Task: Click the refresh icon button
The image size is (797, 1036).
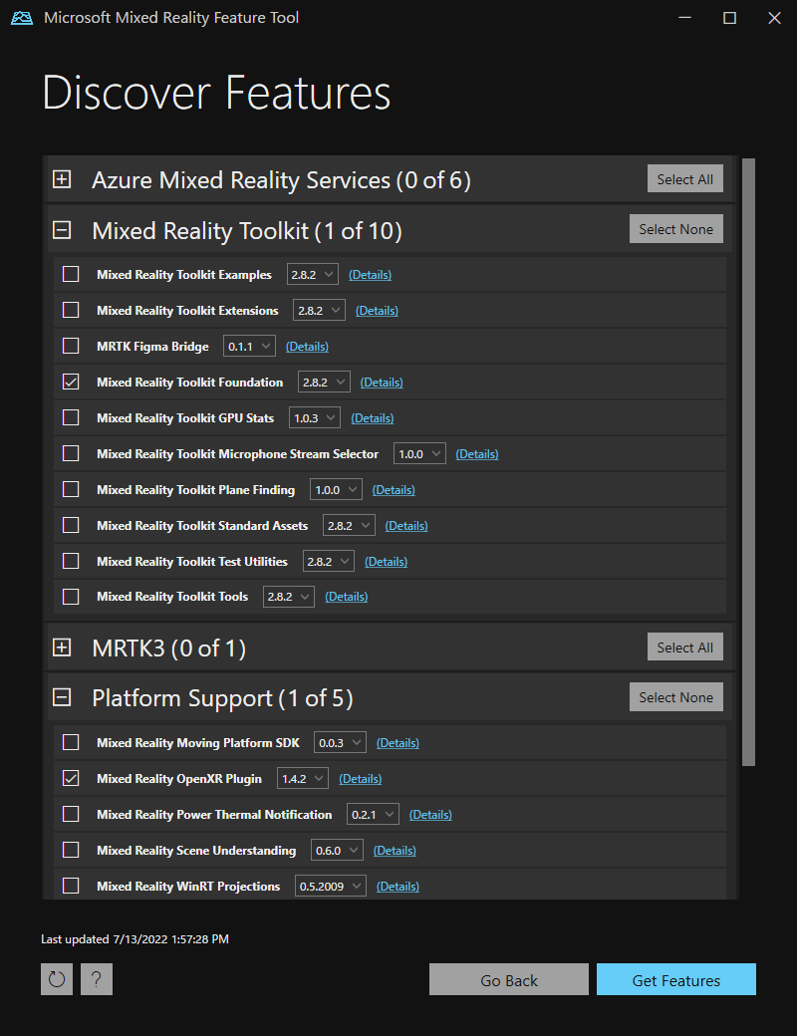Action: click(57, 979)
